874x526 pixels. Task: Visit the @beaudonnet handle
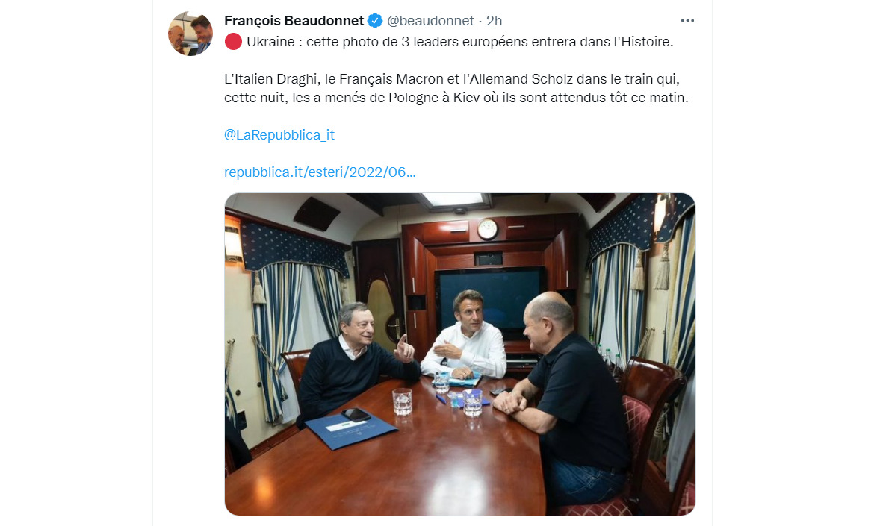[x=430, y=21]
